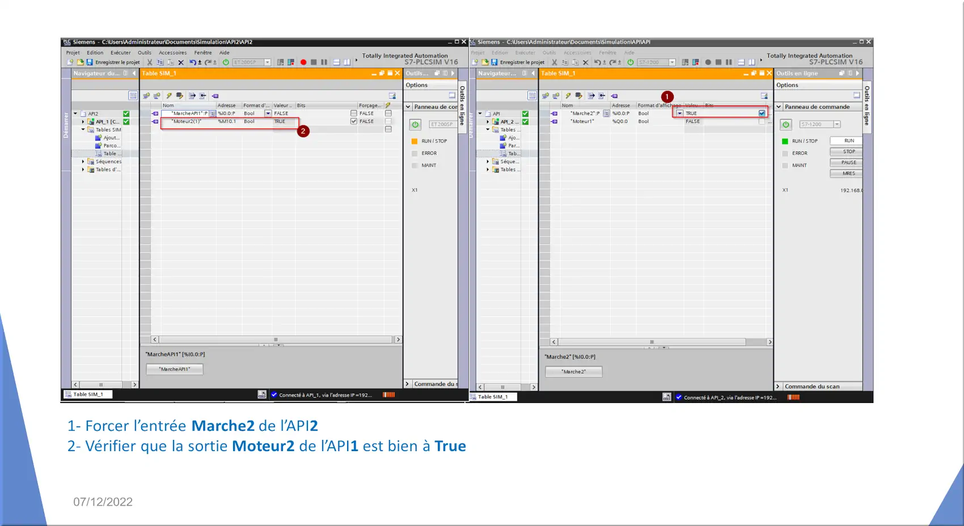Open Projet menu in API2 window

(73, 53)
